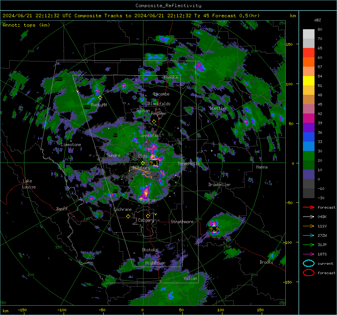
Task: Click the Okotoks label
Action: click(150, 250)
